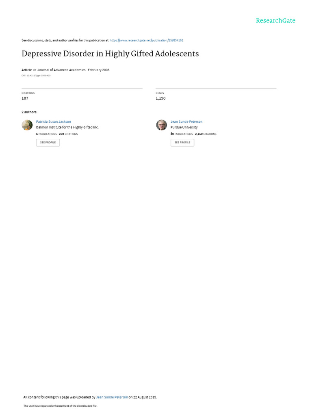This screenshot has height=416, width=312.
Task: Click the 107 citations count
Action: [25, 98]
